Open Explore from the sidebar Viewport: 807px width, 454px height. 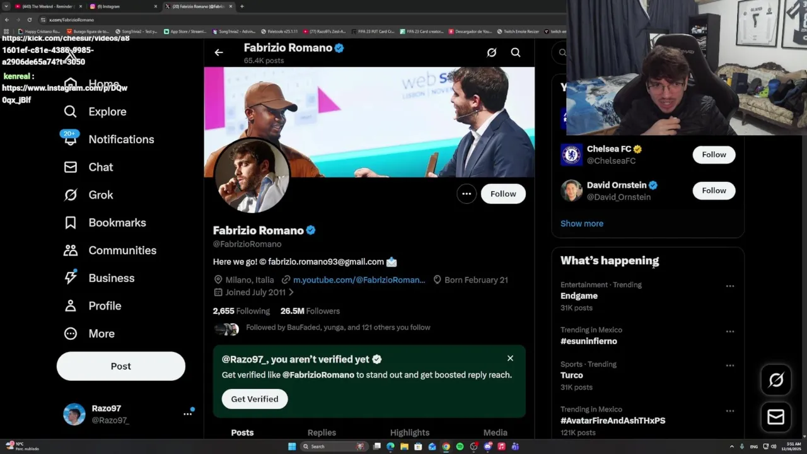pyautogui.click(x=95, y=112)
